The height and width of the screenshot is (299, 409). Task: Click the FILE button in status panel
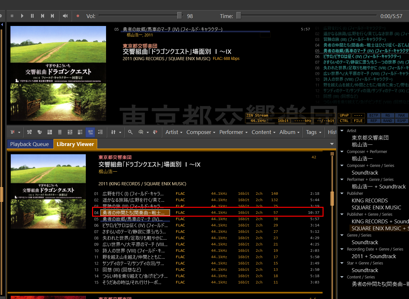358,121
